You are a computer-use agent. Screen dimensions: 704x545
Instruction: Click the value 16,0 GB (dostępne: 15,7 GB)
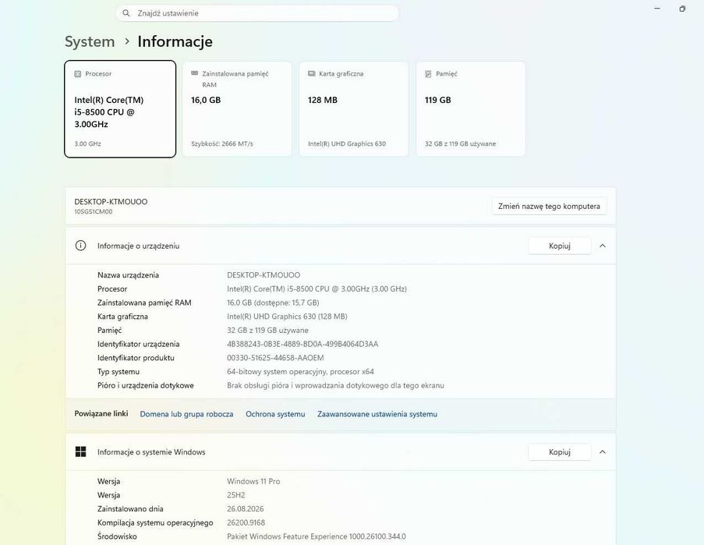point(273,303)
